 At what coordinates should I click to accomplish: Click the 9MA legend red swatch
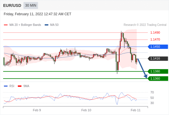coord(19,86)
